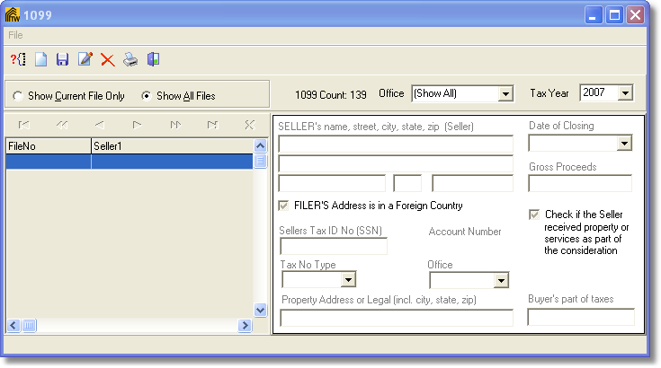Create a new 1099 record
Image resolution: width=661 pixels, height=368 pixels.
tap(40, 60)
